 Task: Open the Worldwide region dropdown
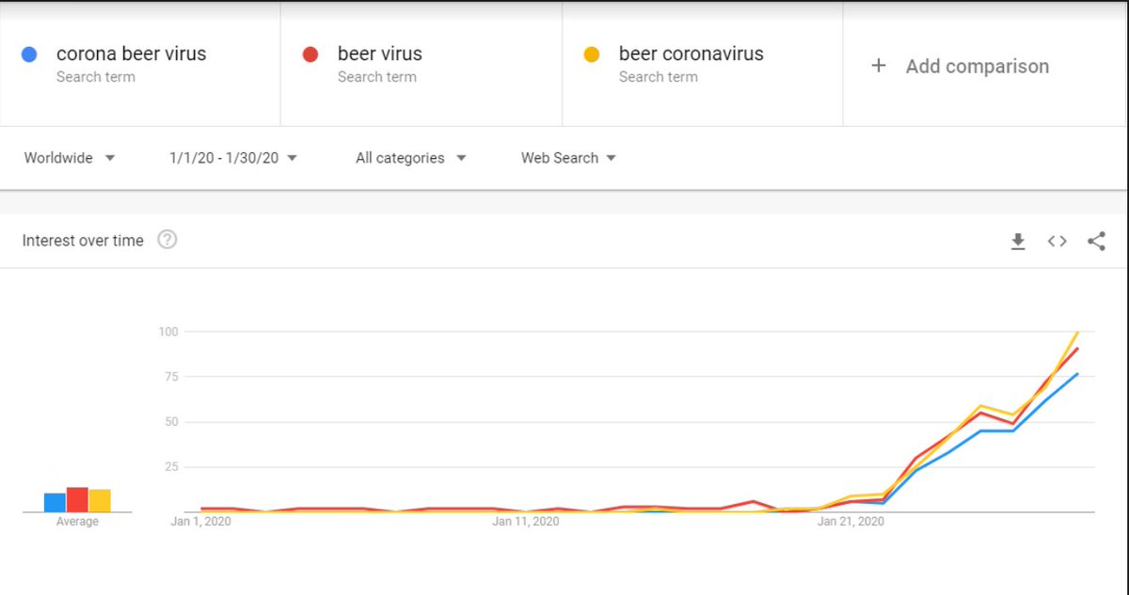click(70, 158)
